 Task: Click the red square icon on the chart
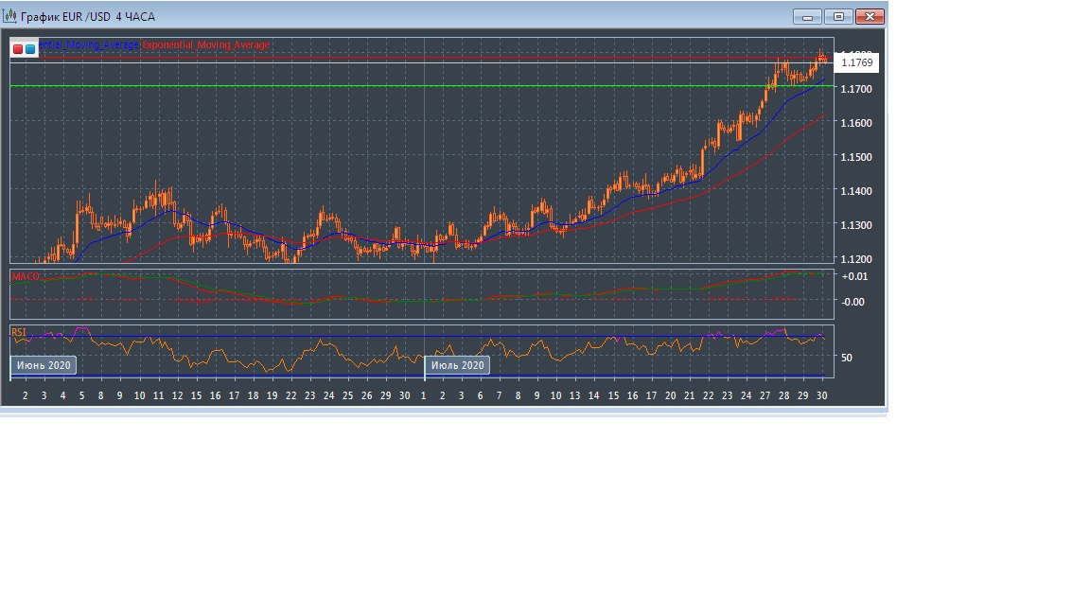[18, 48]
